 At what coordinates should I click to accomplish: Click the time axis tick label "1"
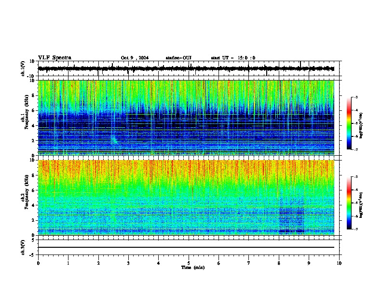click(68, 263)
